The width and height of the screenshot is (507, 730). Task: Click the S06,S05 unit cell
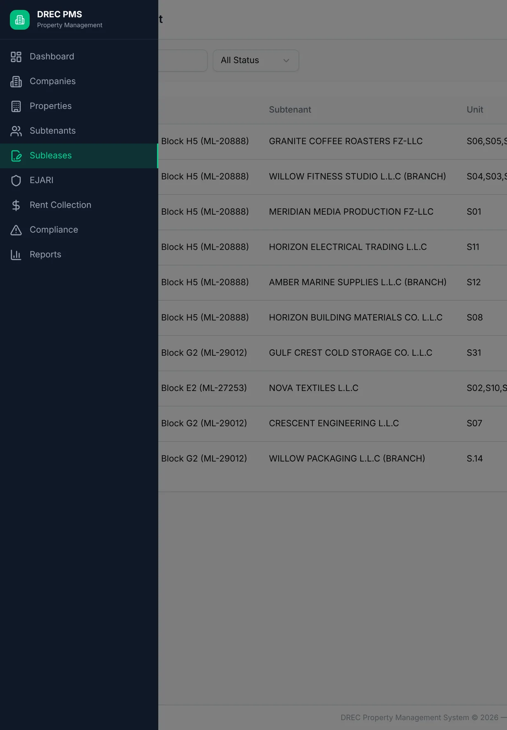(x=487, y=141)
